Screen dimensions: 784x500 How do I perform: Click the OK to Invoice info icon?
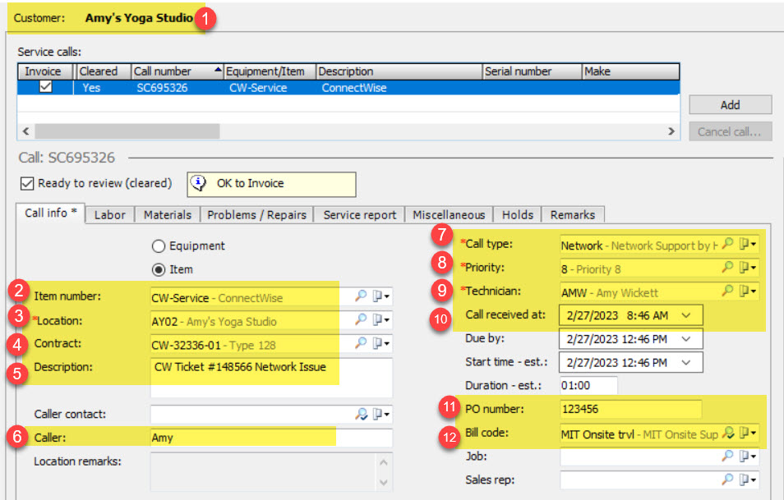pyautogui.click(x=199, y=183)
